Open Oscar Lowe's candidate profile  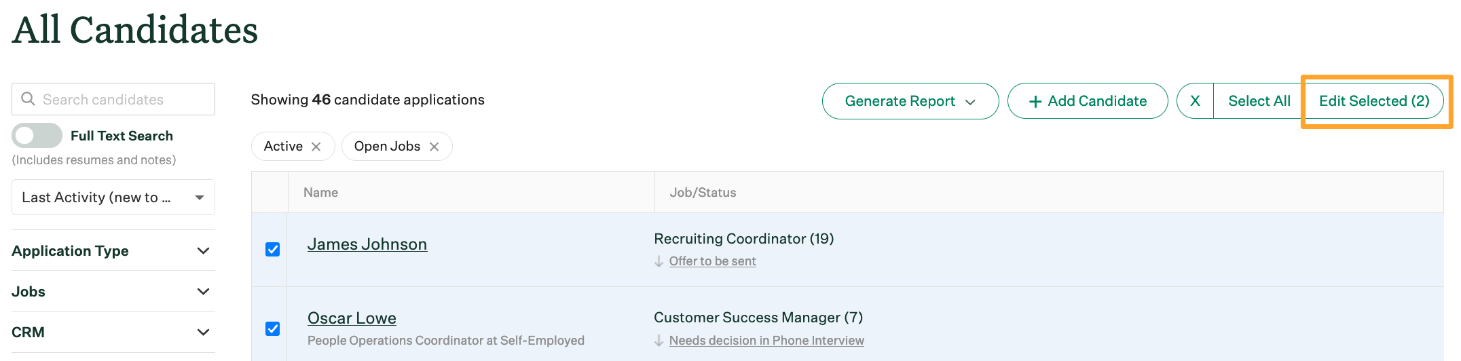tap(352, 318)
